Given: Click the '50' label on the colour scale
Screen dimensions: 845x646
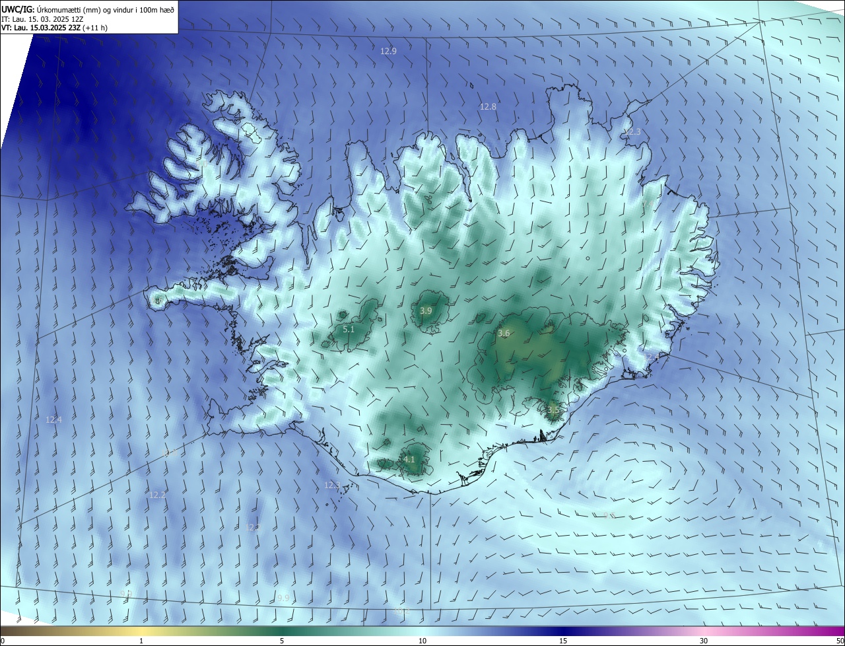Looking at the screenshot, I should click(x=840, y=641).
